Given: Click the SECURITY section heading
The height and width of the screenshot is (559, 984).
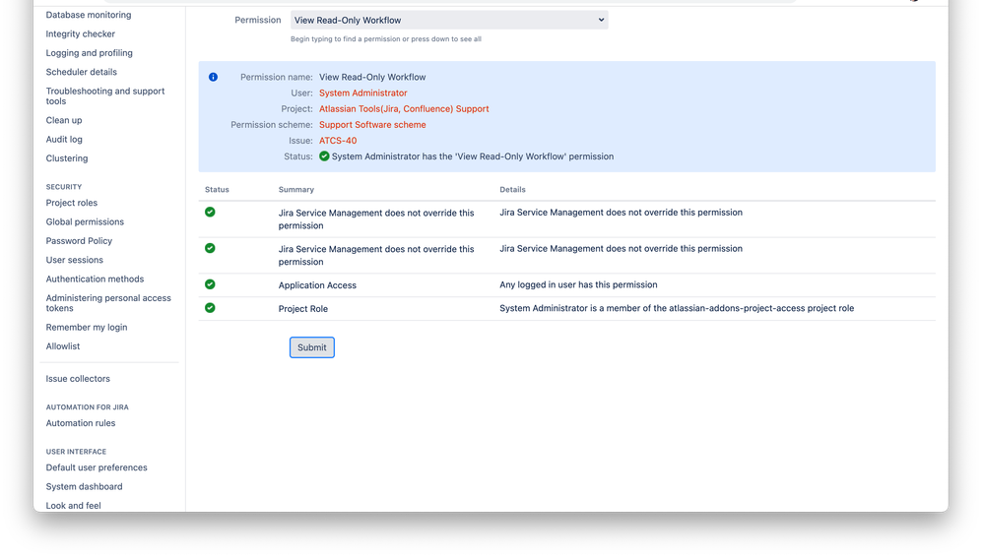Looking at the screenshot, I should point(64,187).
